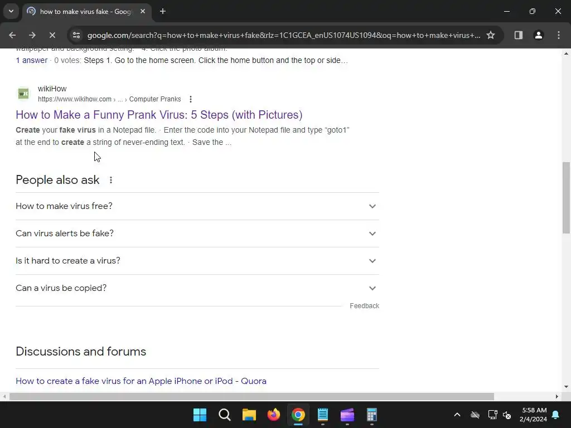This screenshot has width=571, height=428.
Task: Click the OneDrive cloud tray icon
Action: [x=475, y=415]
